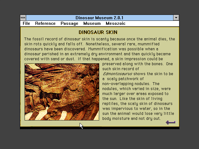Open the Mesozoic menu

(116, 24)
